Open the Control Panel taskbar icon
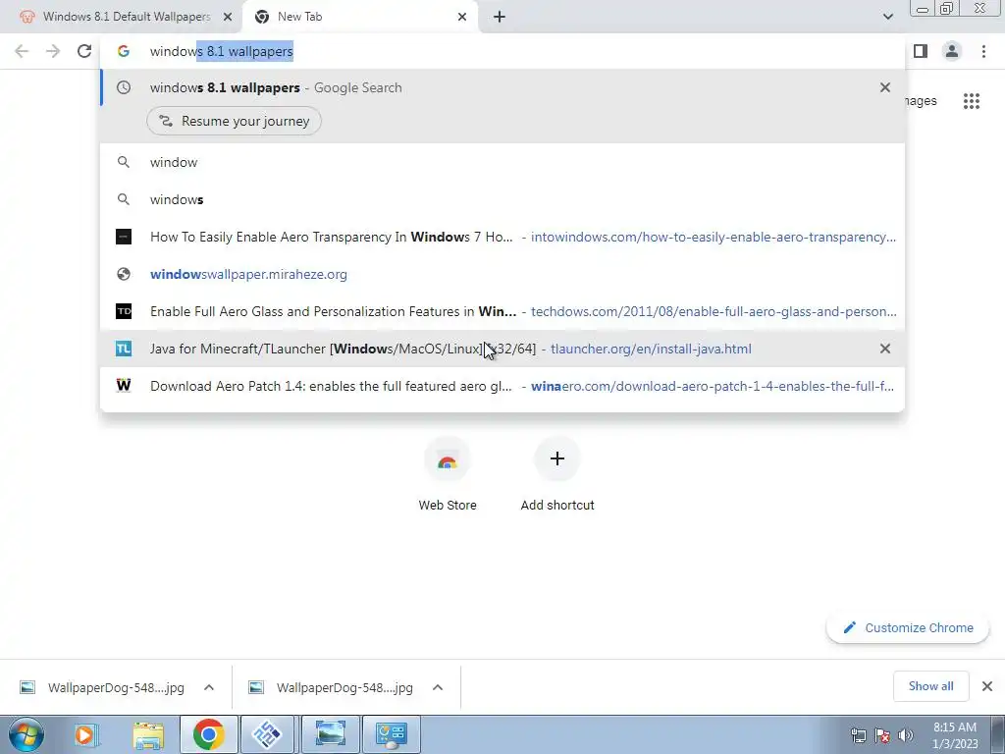 [x=392, y=734]
